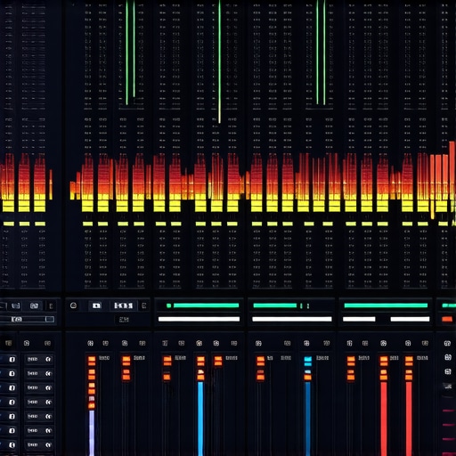Adjust the dark-blue channel fader
456x456 pixels.
pyautogui.click(x=307, y=419)
